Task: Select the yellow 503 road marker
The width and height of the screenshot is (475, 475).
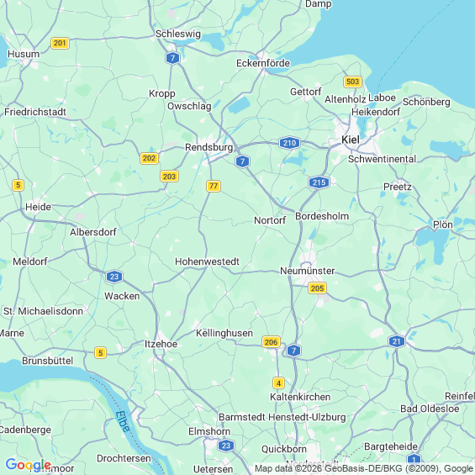Action: [x=352, y=82]
